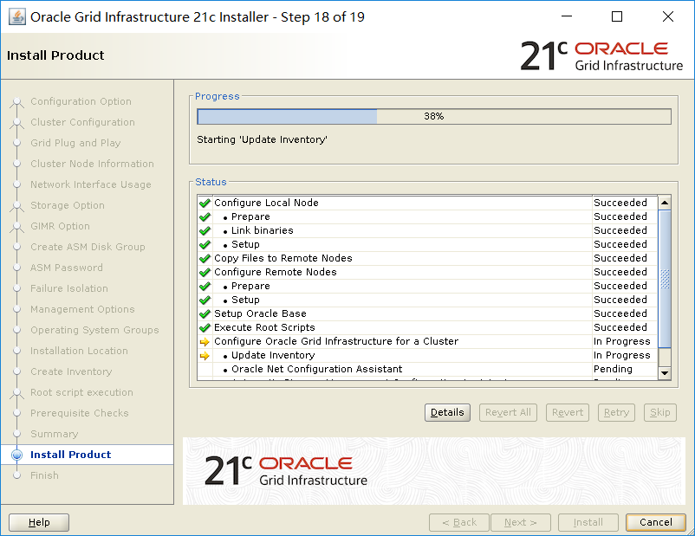This screenshot has width=695, height=536.
Task: Click yellow arrow beside Update Inventory
Action: [205, 356]
